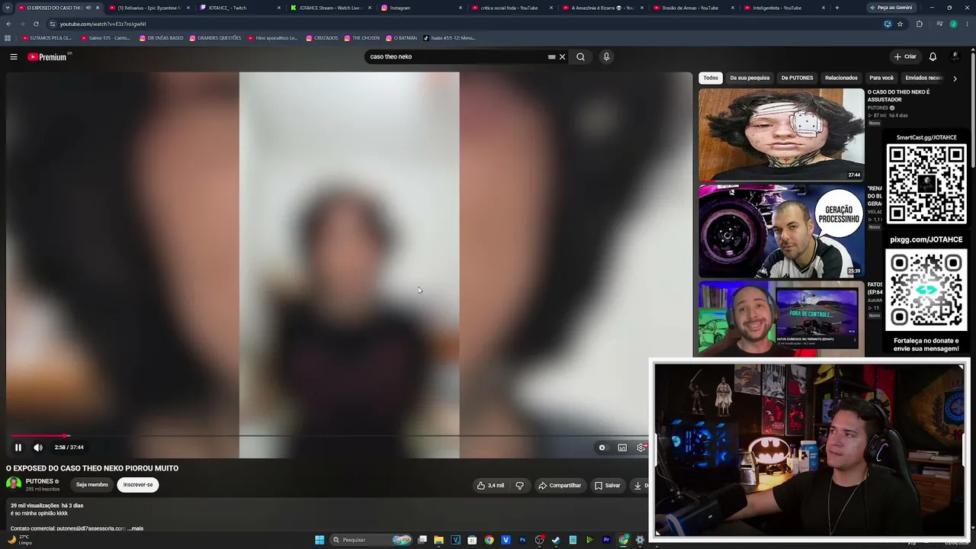Close the Belisarius Epic Byzantine tab

click(188, 8)
